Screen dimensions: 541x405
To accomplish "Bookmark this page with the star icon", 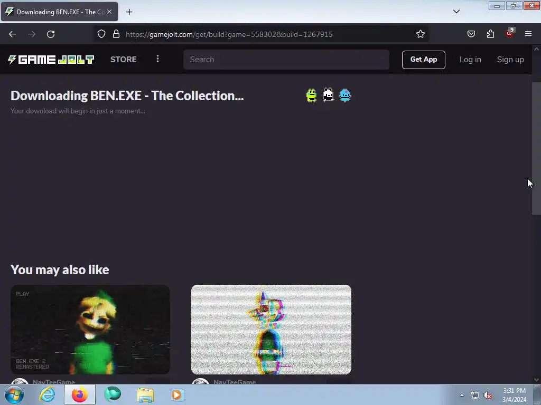I will pos(420,34).
